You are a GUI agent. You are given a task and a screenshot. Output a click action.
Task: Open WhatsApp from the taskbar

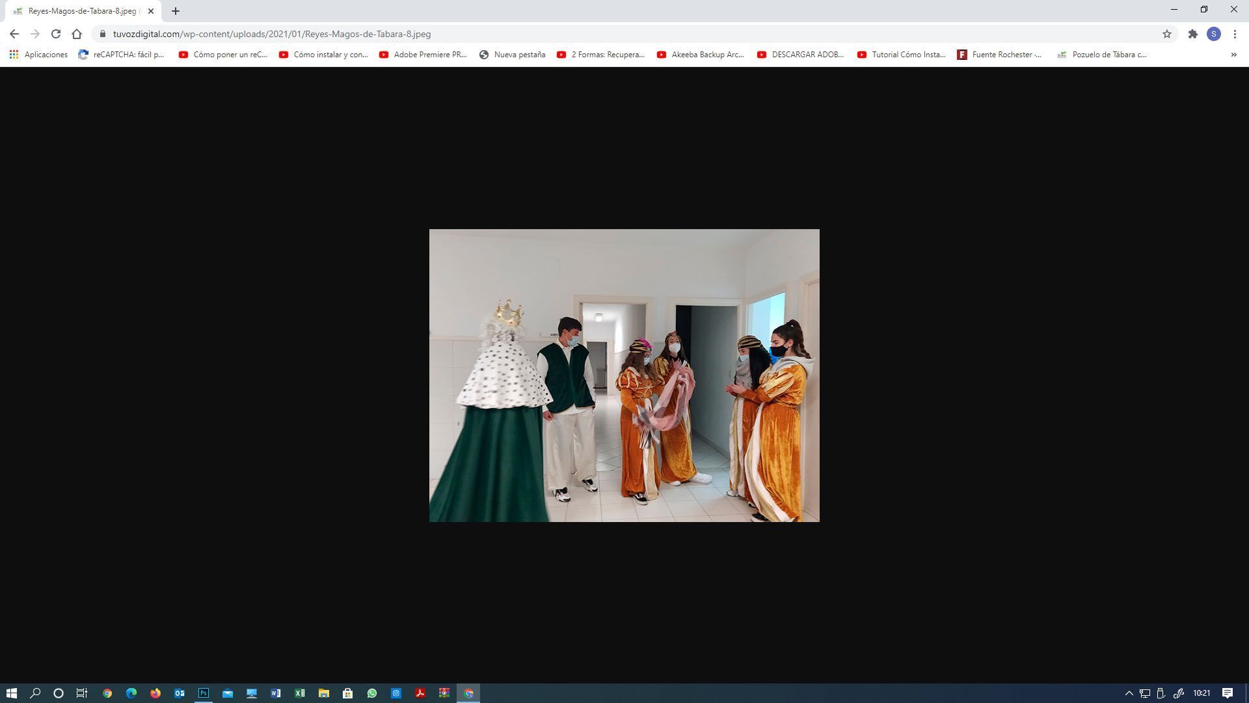(372, 693)
